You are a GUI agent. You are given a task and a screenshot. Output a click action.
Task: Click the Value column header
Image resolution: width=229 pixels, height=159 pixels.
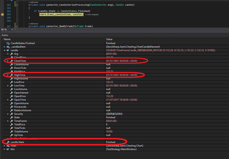click(109, 39)
